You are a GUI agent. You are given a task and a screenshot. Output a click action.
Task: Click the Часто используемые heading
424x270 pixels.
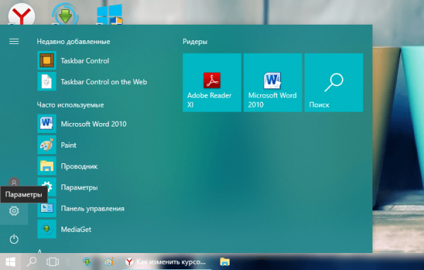coord(70,105)
